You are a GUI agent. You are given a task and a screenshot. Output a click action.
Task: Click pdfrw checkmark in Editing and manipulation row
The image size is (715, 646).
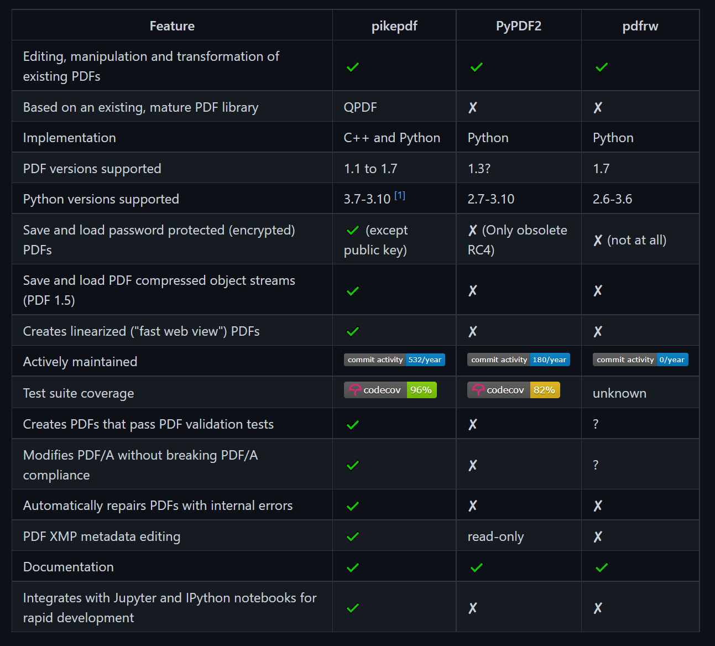click(602, 67)
